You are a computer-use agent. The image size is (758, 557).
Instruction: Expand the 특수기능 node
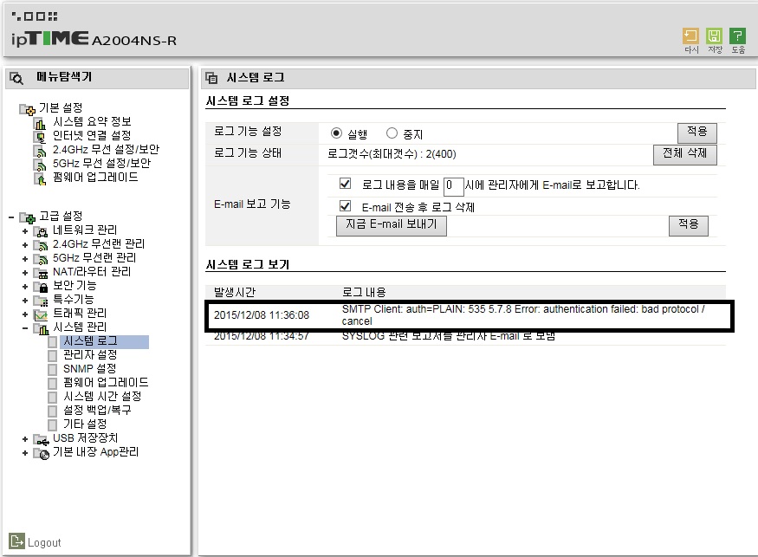[25, 301]
